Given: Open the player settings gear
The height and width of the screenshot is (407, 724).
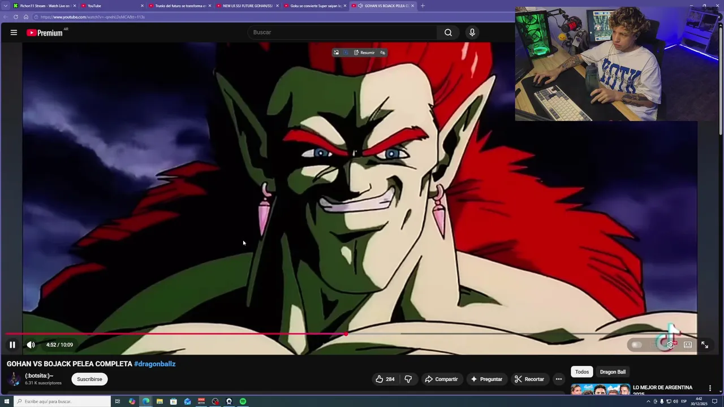Looking at the screenshot, I should [670, 345].
